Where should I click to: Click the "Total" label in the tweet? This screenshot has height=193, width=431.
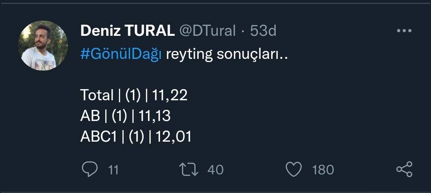[97, 95]
